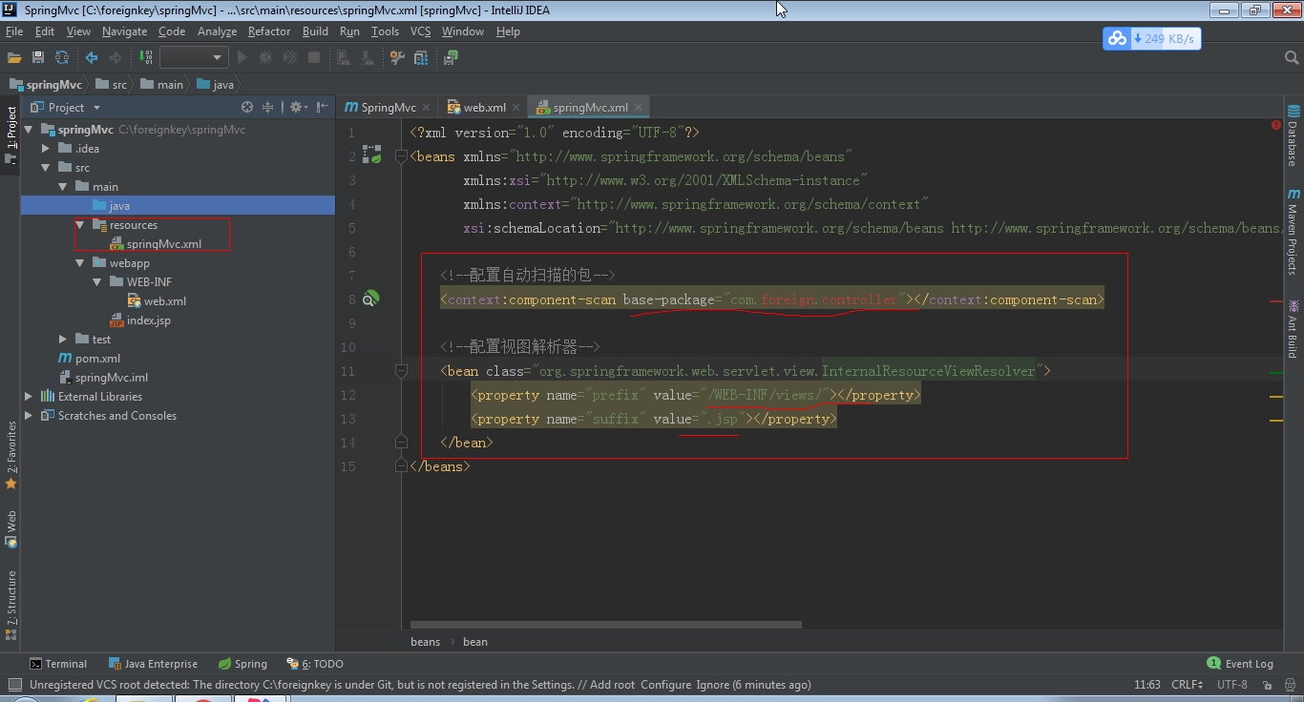Viewport: 1304px width, 702px height.
Task: Click the cloud download speed widget icon
Action: click(x=1117, y=39)
